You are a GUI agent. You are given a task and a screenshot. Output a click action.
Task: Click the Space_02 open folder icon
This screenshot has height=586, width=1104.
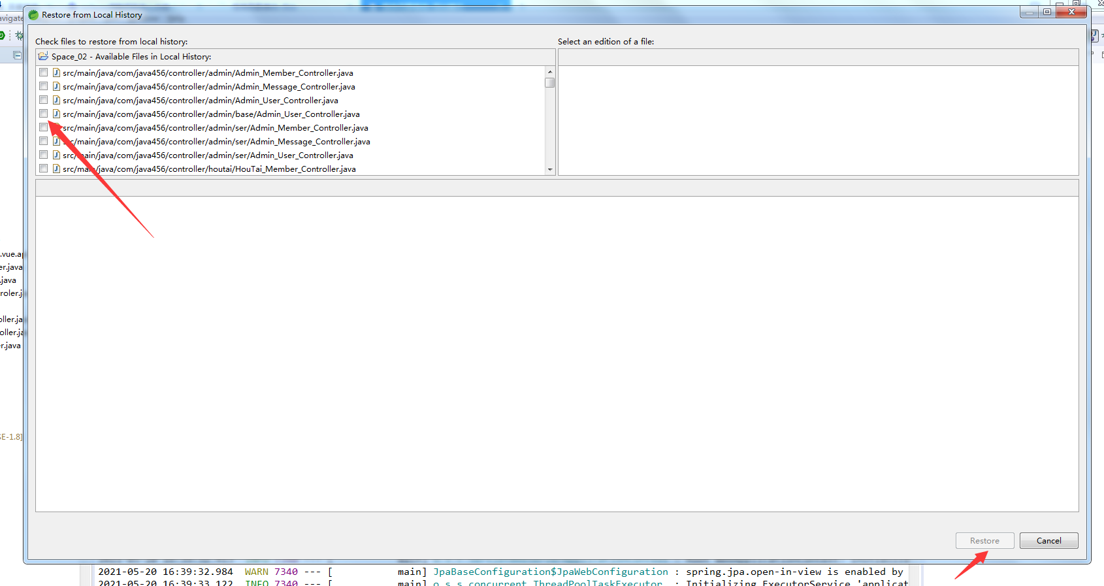point(43,56)
